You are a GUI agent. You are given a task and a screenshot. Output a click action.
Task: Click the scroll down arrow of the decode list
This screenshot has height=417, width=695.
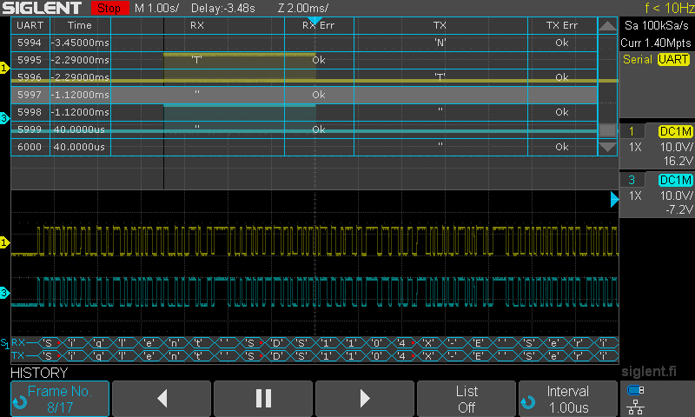pos(607,147)
